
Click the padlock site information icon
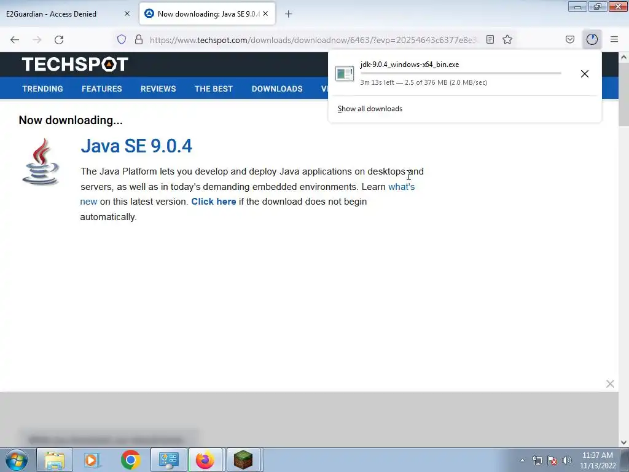click(x=139, y=39)
